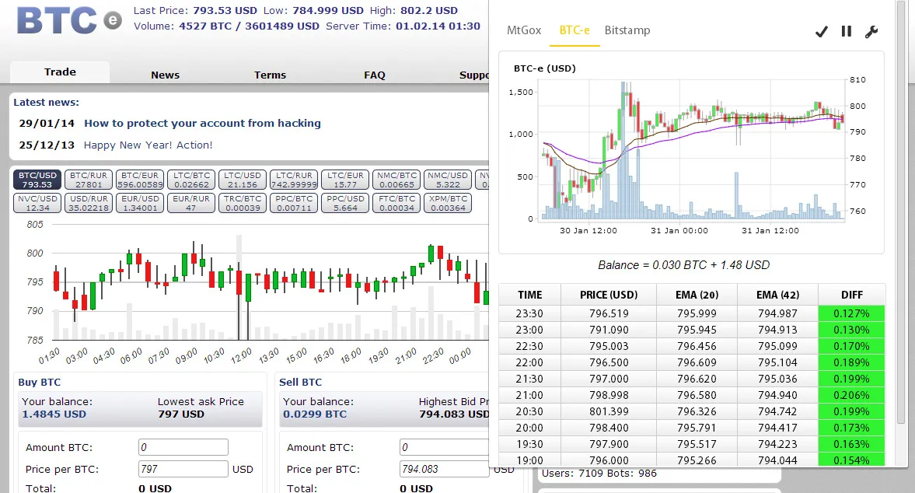Click the Buy BTC Amount BTC field
This screenshot has height=493, width=915.
[x=183, y=447]
